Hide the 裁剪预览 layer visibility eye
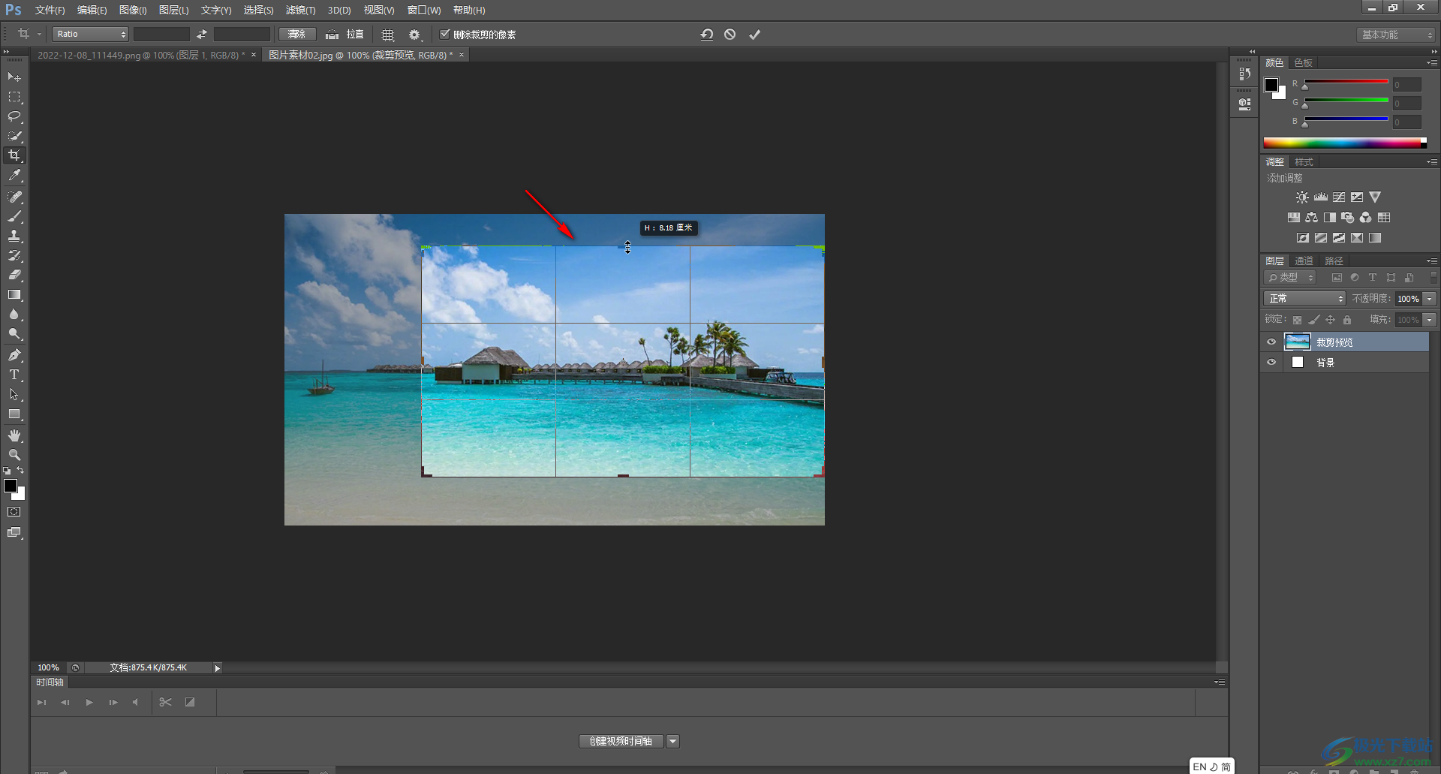 [x=1271, y=342]
